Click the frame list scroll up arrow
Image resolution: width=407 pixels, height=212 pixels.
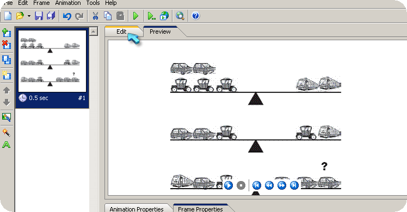(x=94, y=32)
